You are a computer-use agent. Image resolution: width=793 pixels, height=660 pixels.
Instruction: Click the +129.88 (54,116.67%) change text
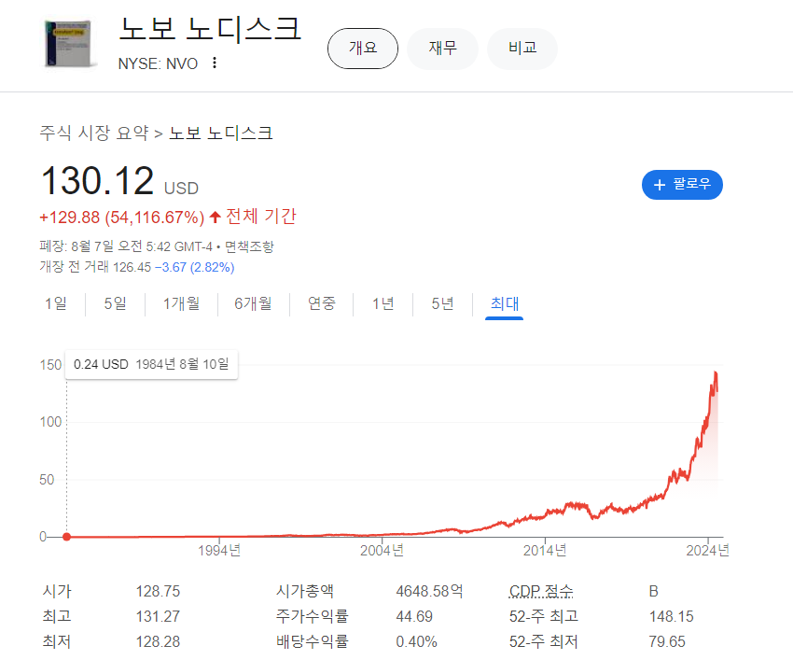pos(121,218)
